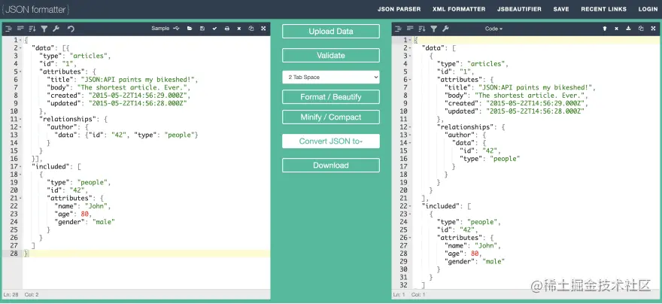Validate checkmark icon in left toolbar
Screen dimensions: 662x304
click(214, 29)
